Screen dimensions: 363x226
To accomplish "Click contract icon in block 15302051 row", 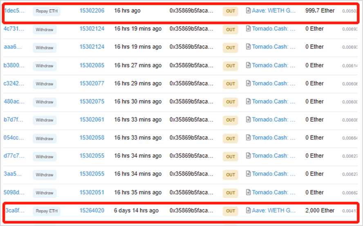I will click(248, 192).
